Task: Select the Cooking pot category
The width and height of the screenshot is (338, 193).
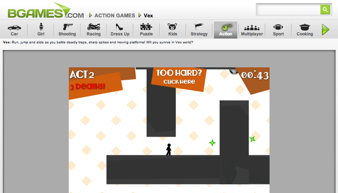Action: coord(305,30)
